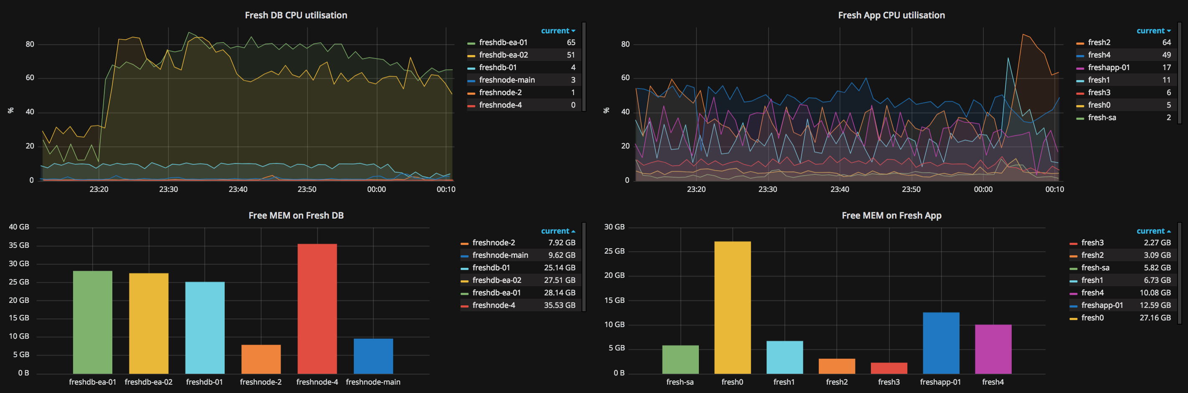This screenshot has height=393, width=1188.
Task: Toggle fresh3 series in App CPU legend
Action: 1099,92
